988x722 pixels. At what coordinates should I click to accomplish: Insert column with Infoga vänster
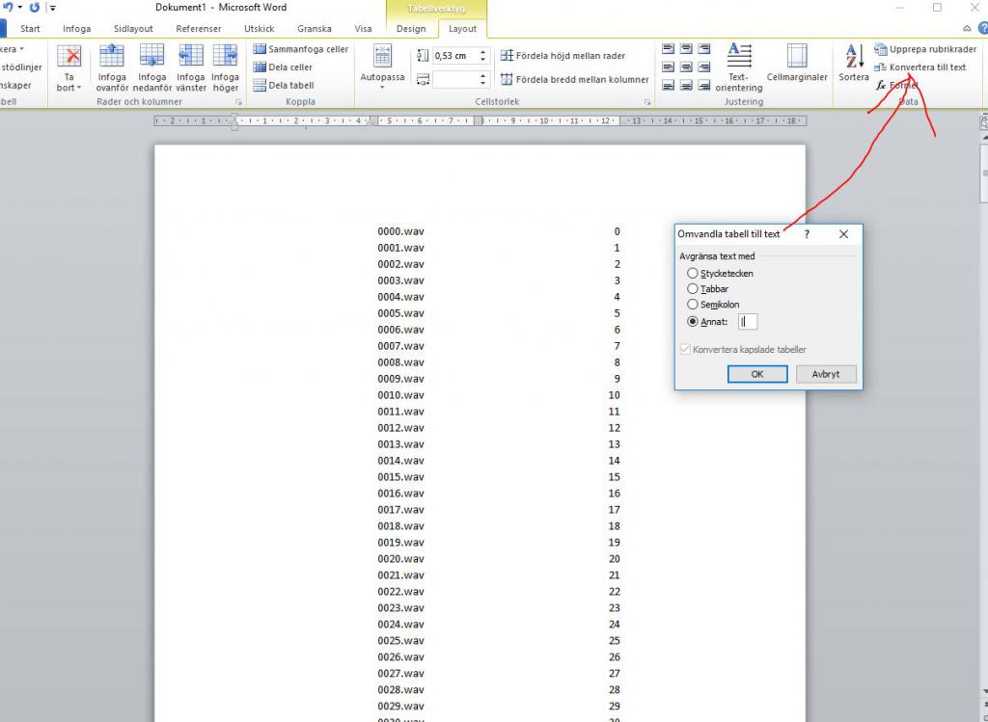pyautogui.click(x=190, y=66)
